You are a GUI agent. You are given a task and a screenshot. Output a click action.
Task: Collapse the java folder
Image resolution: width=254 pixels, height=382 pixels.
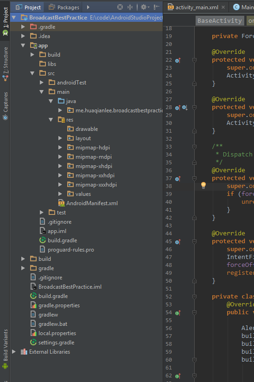(x=51, y=101)
